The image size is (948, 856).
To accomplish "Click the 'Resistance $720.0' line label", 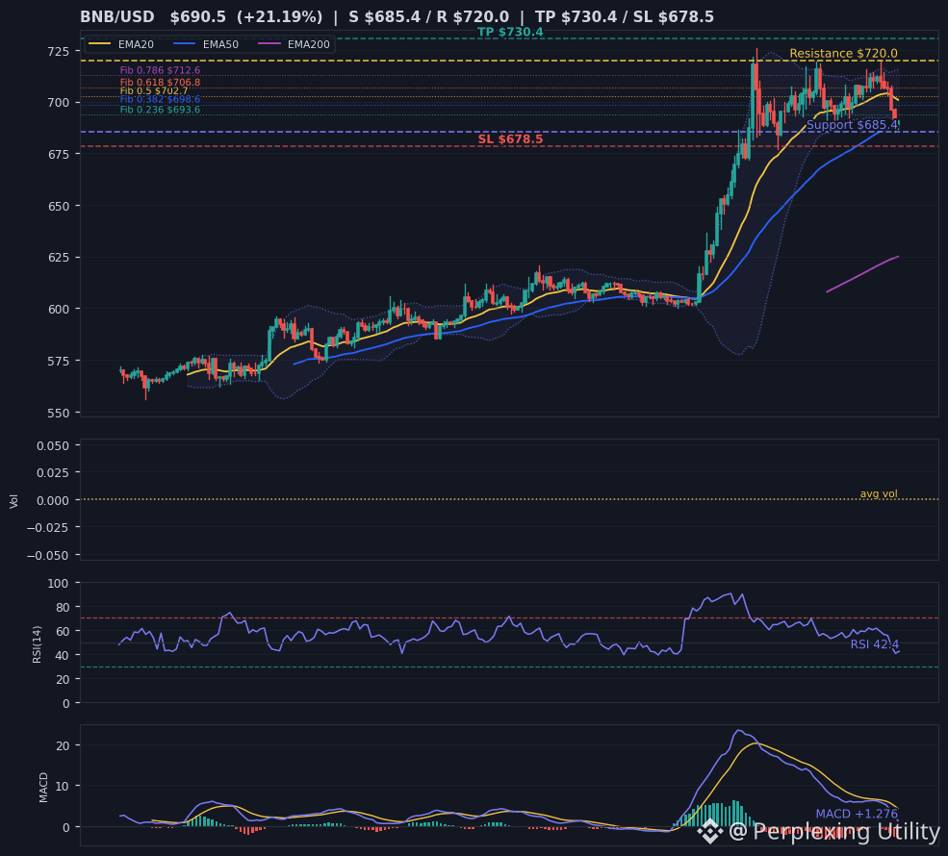I will [843, 53].
